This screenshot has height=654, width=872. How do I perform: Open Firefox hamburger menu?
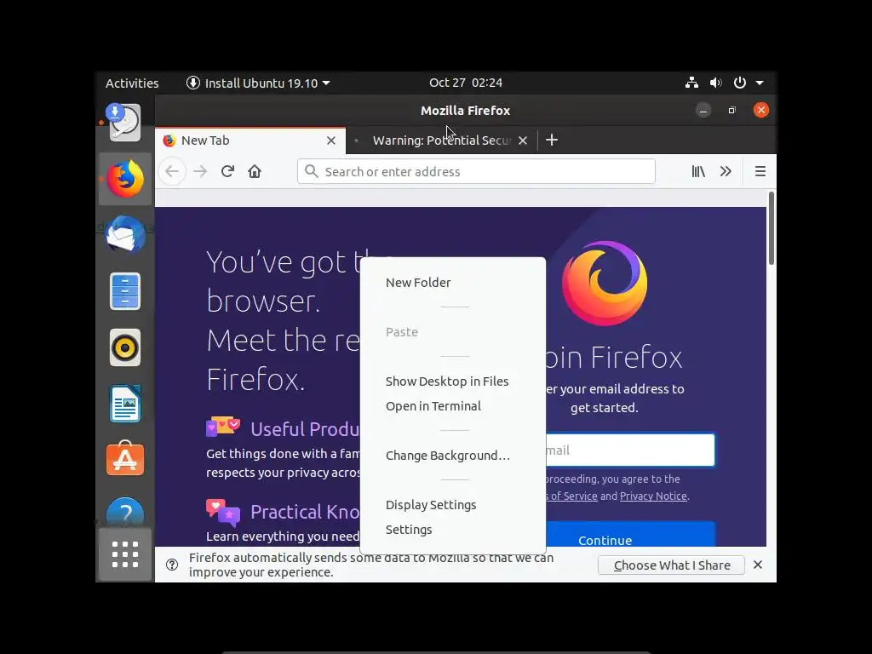click(760, 171)
